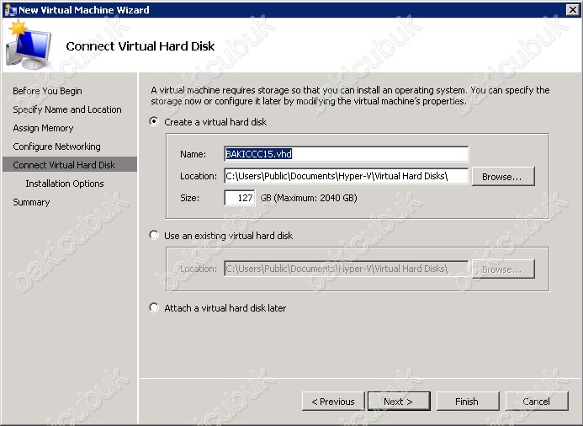The width and height of the screenshot is (583, 426).
Task: Choose 'Attach a virtual hard disk later'
Action: [x=154, y=308]
